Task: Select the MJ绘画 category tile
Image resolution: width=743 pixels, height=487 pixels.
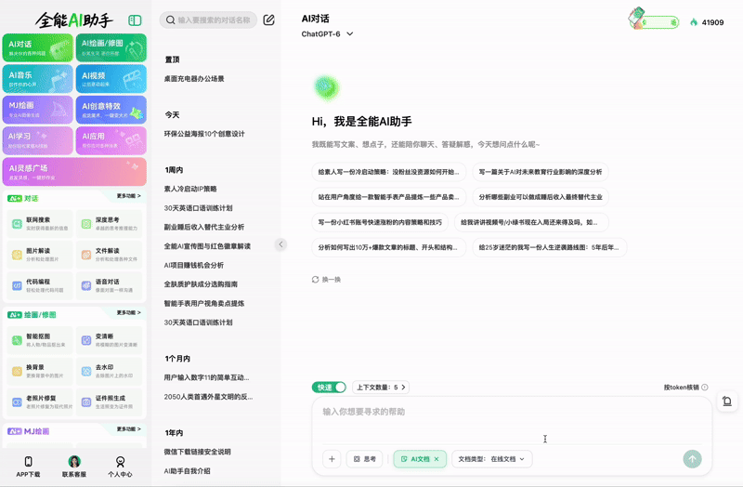Action: [38, 110]
